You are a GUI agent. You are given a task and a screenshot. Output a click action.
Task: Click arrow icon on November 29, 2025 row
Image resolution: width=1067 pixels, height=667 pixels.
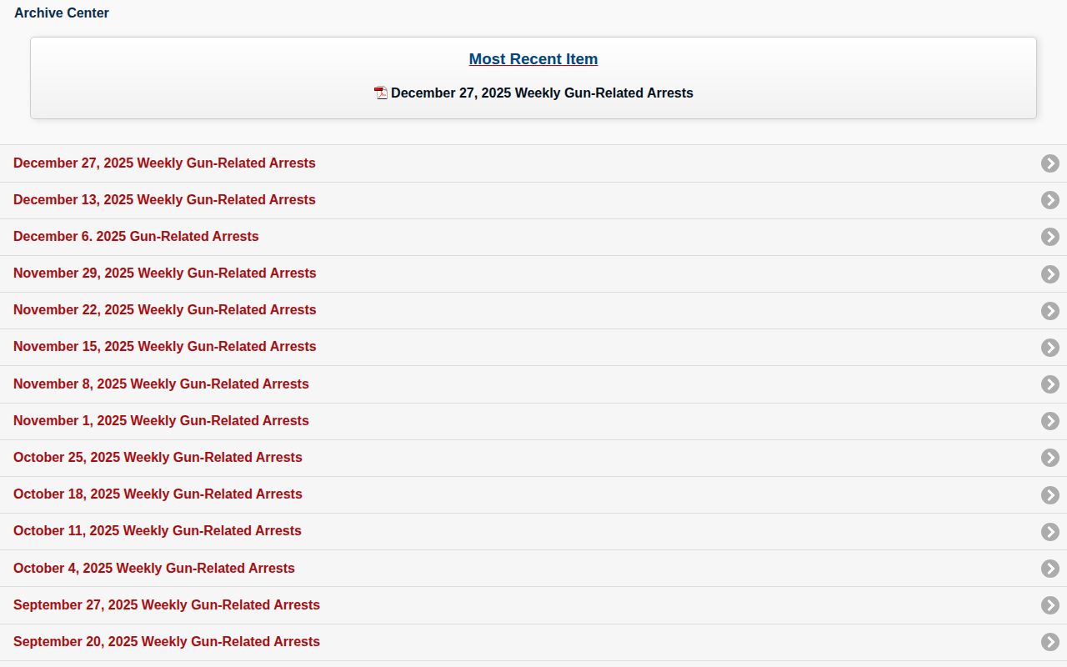coord(1050,274)
